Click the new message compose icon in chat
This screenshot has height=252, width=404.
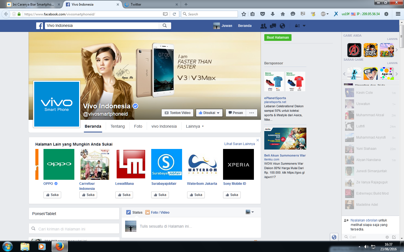(394, 237)
